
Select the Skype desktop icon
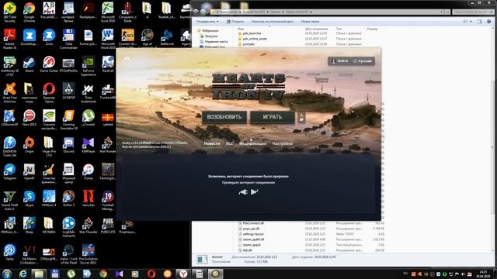click(30, 198)
